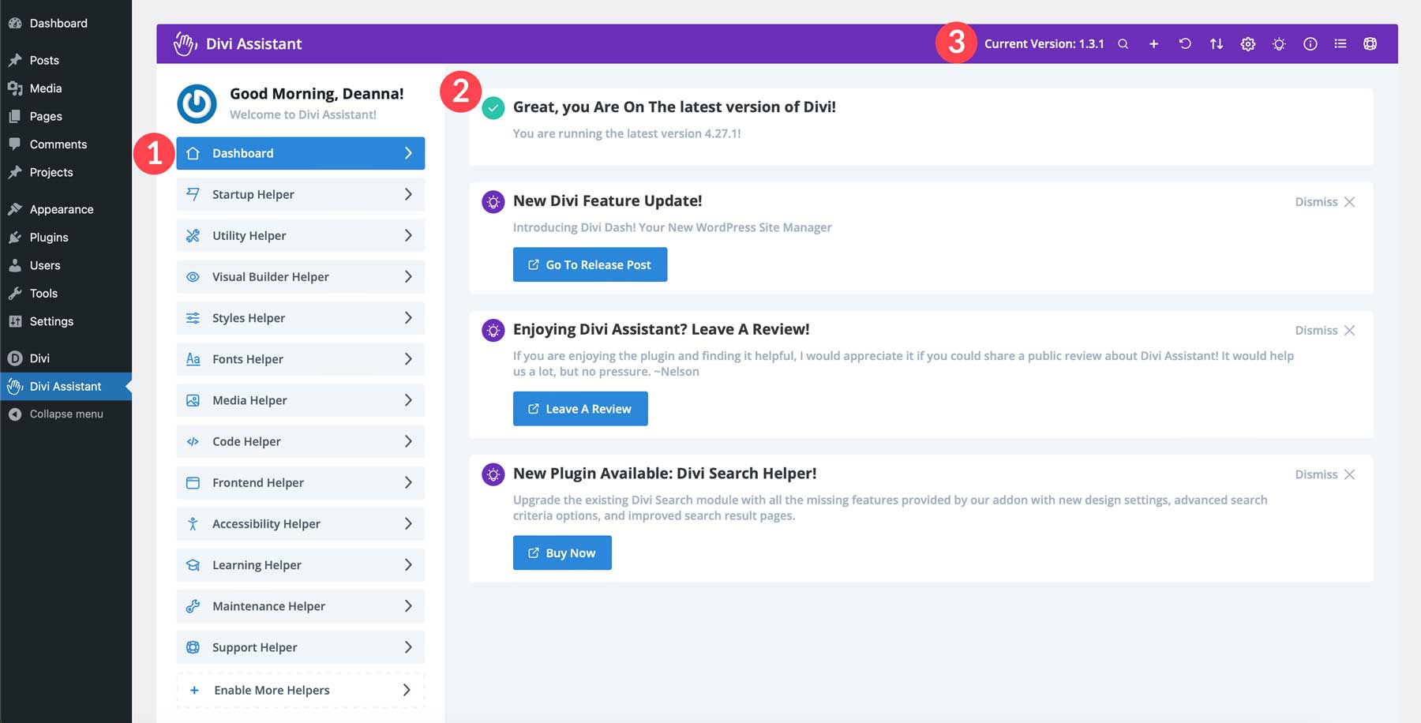Expand Enable More Helpers at the bottom
Screen dimensions: 1421x723
pos(300,689)
